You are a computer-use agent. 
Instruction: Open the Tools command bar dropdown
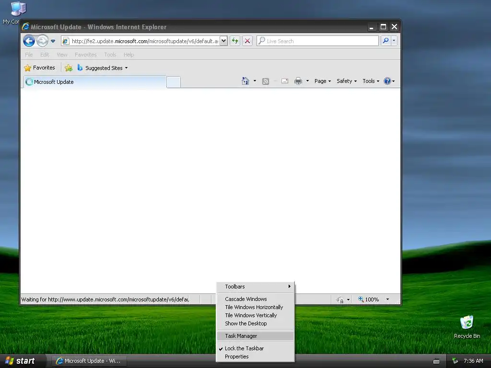371,81
